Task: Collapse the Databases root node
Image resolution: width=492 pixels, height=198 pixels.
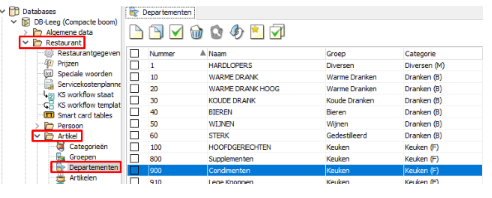Action: click(3, 12)
